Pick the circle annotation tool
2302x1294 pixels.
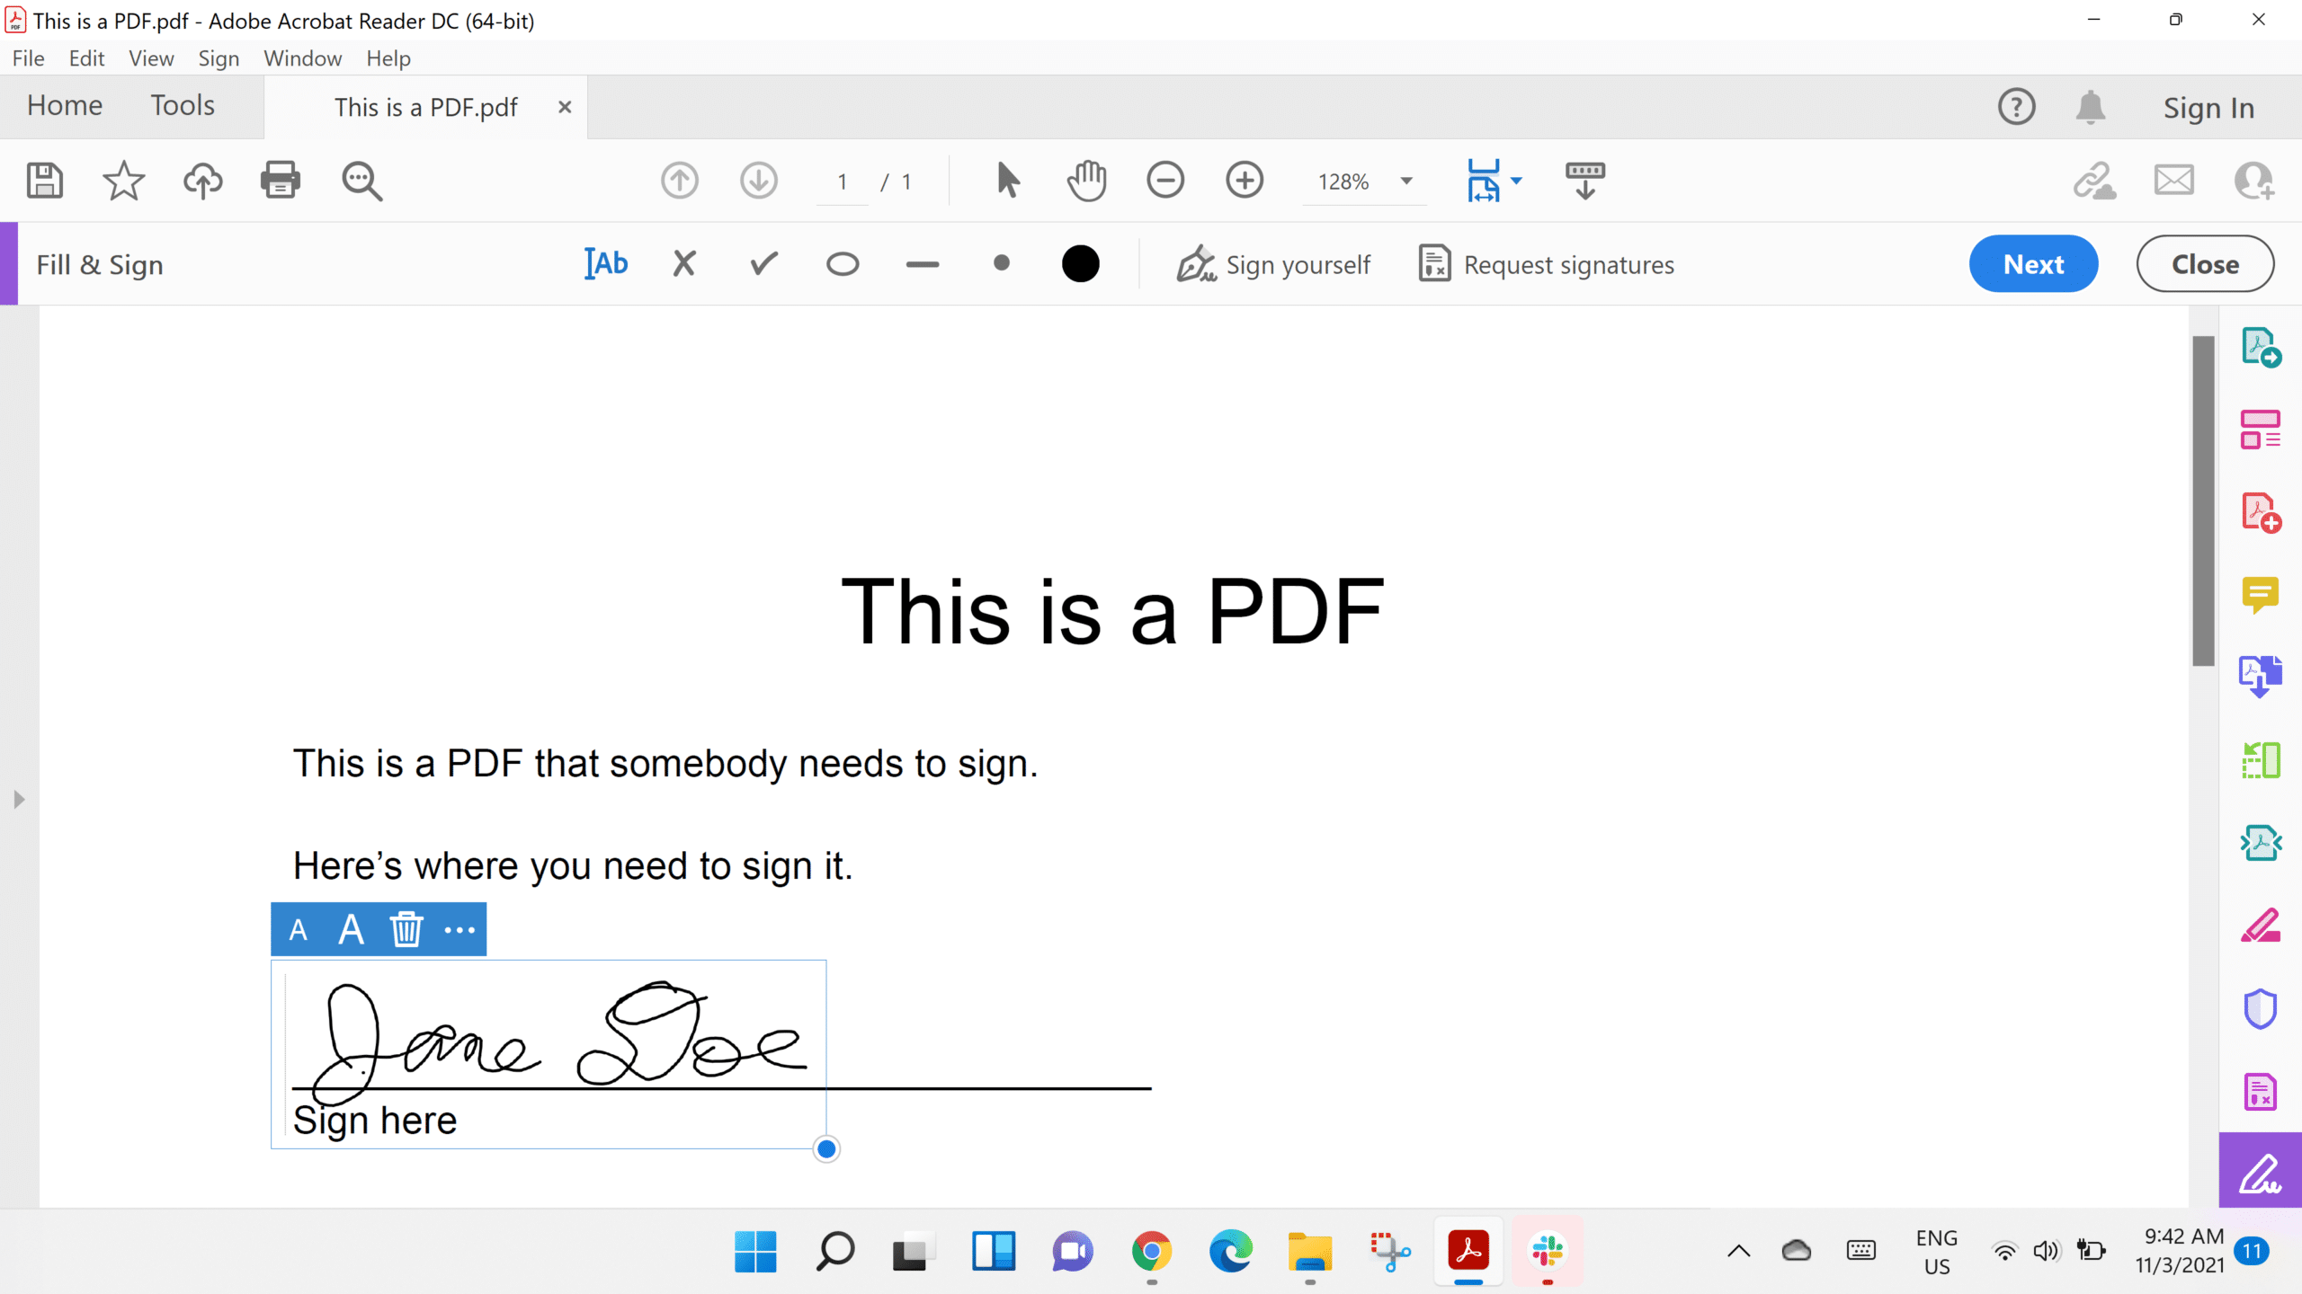[843, 264]
